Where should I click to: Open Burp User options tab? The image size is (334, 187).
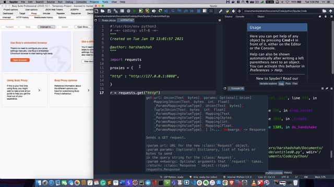[x=31, y=9]
